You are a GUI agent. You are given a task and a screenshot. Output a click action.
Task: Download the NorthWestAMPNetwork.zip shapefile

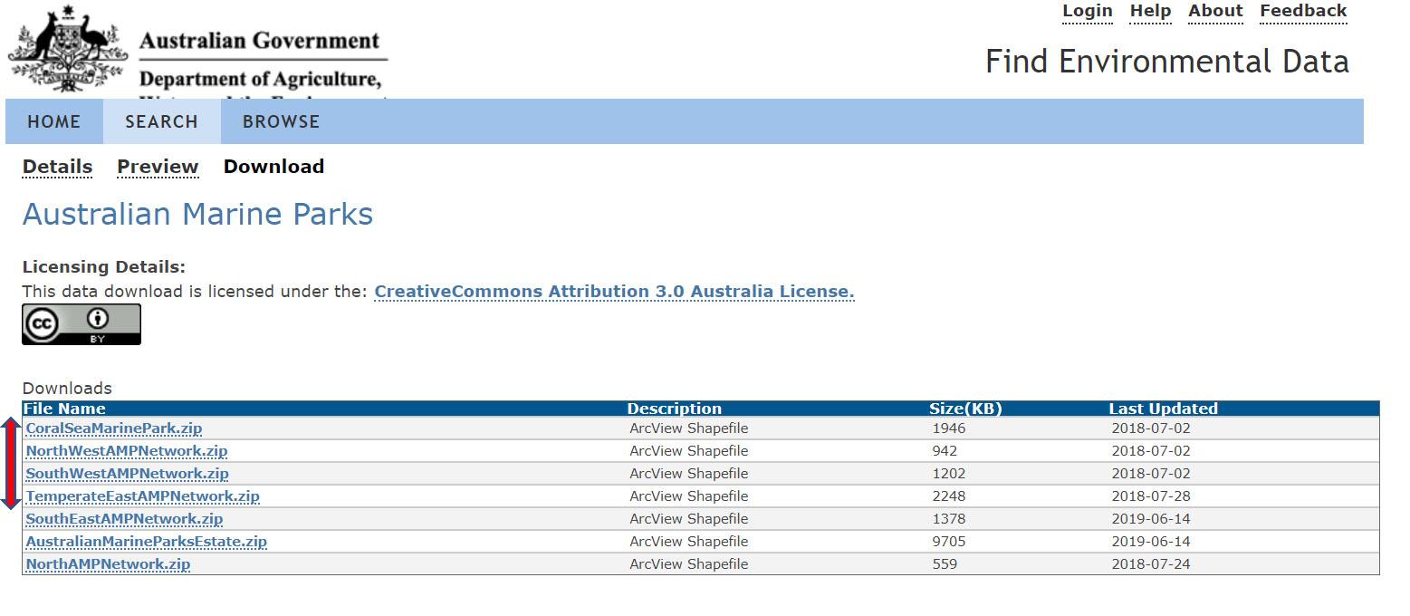[x=126, y=450]
